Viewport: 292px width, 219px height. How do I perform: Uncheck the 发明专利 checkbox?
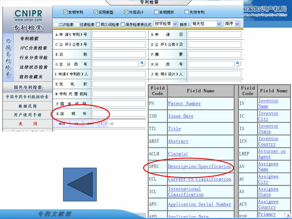pyautogui.click(x=65, y=12)
